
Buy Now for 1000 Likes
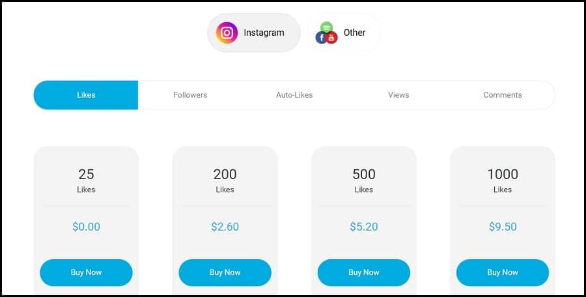(x=503, y=272)
